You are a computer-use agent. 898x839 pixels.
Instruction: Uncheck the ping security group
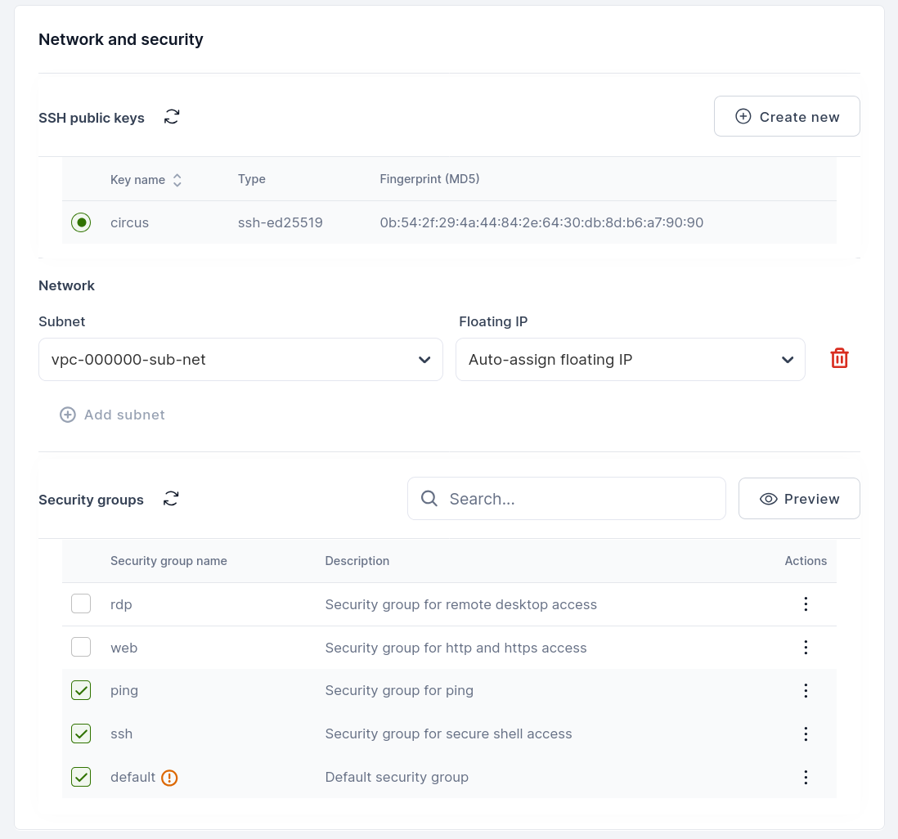click(x=81, y=691)
